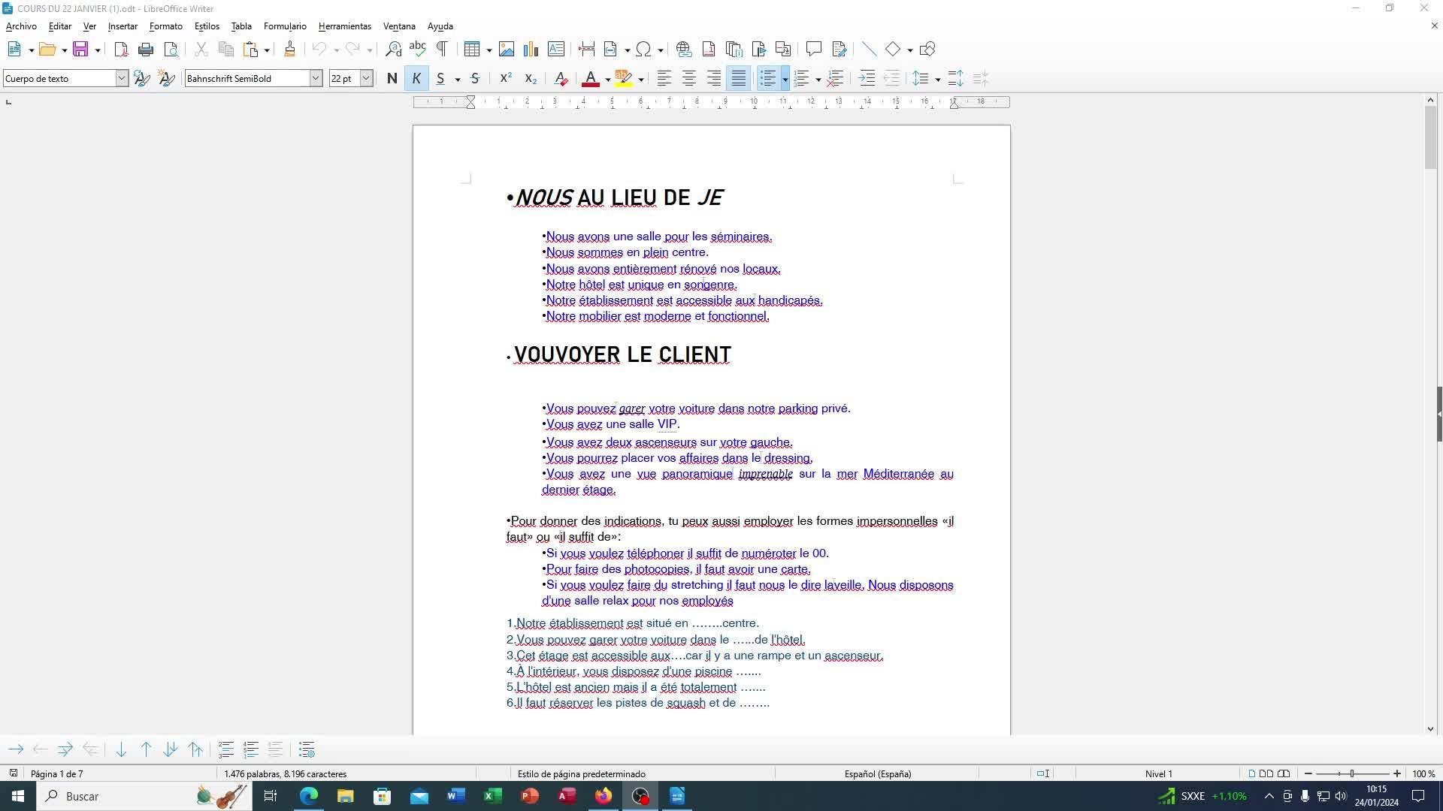Image resolution: width=1443 pixels, height=811 pixels.
Task: Insert a comment icon
Action: tap(813, 50)
